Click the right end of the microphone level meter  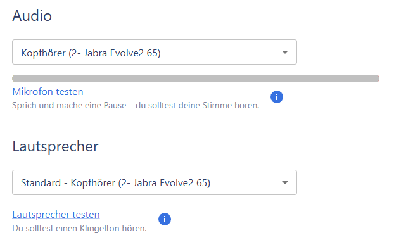[x=375, y=79]
